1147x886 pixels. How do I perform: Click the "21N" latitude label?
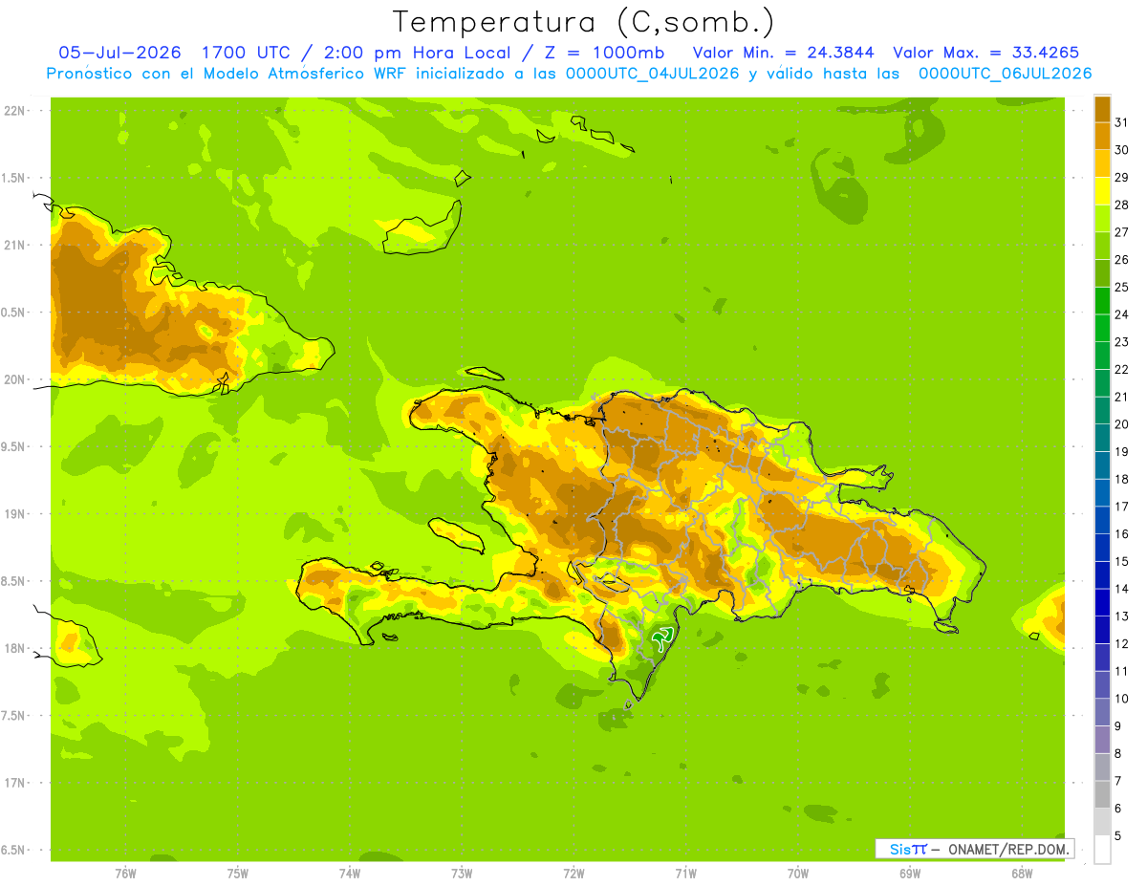14,245
